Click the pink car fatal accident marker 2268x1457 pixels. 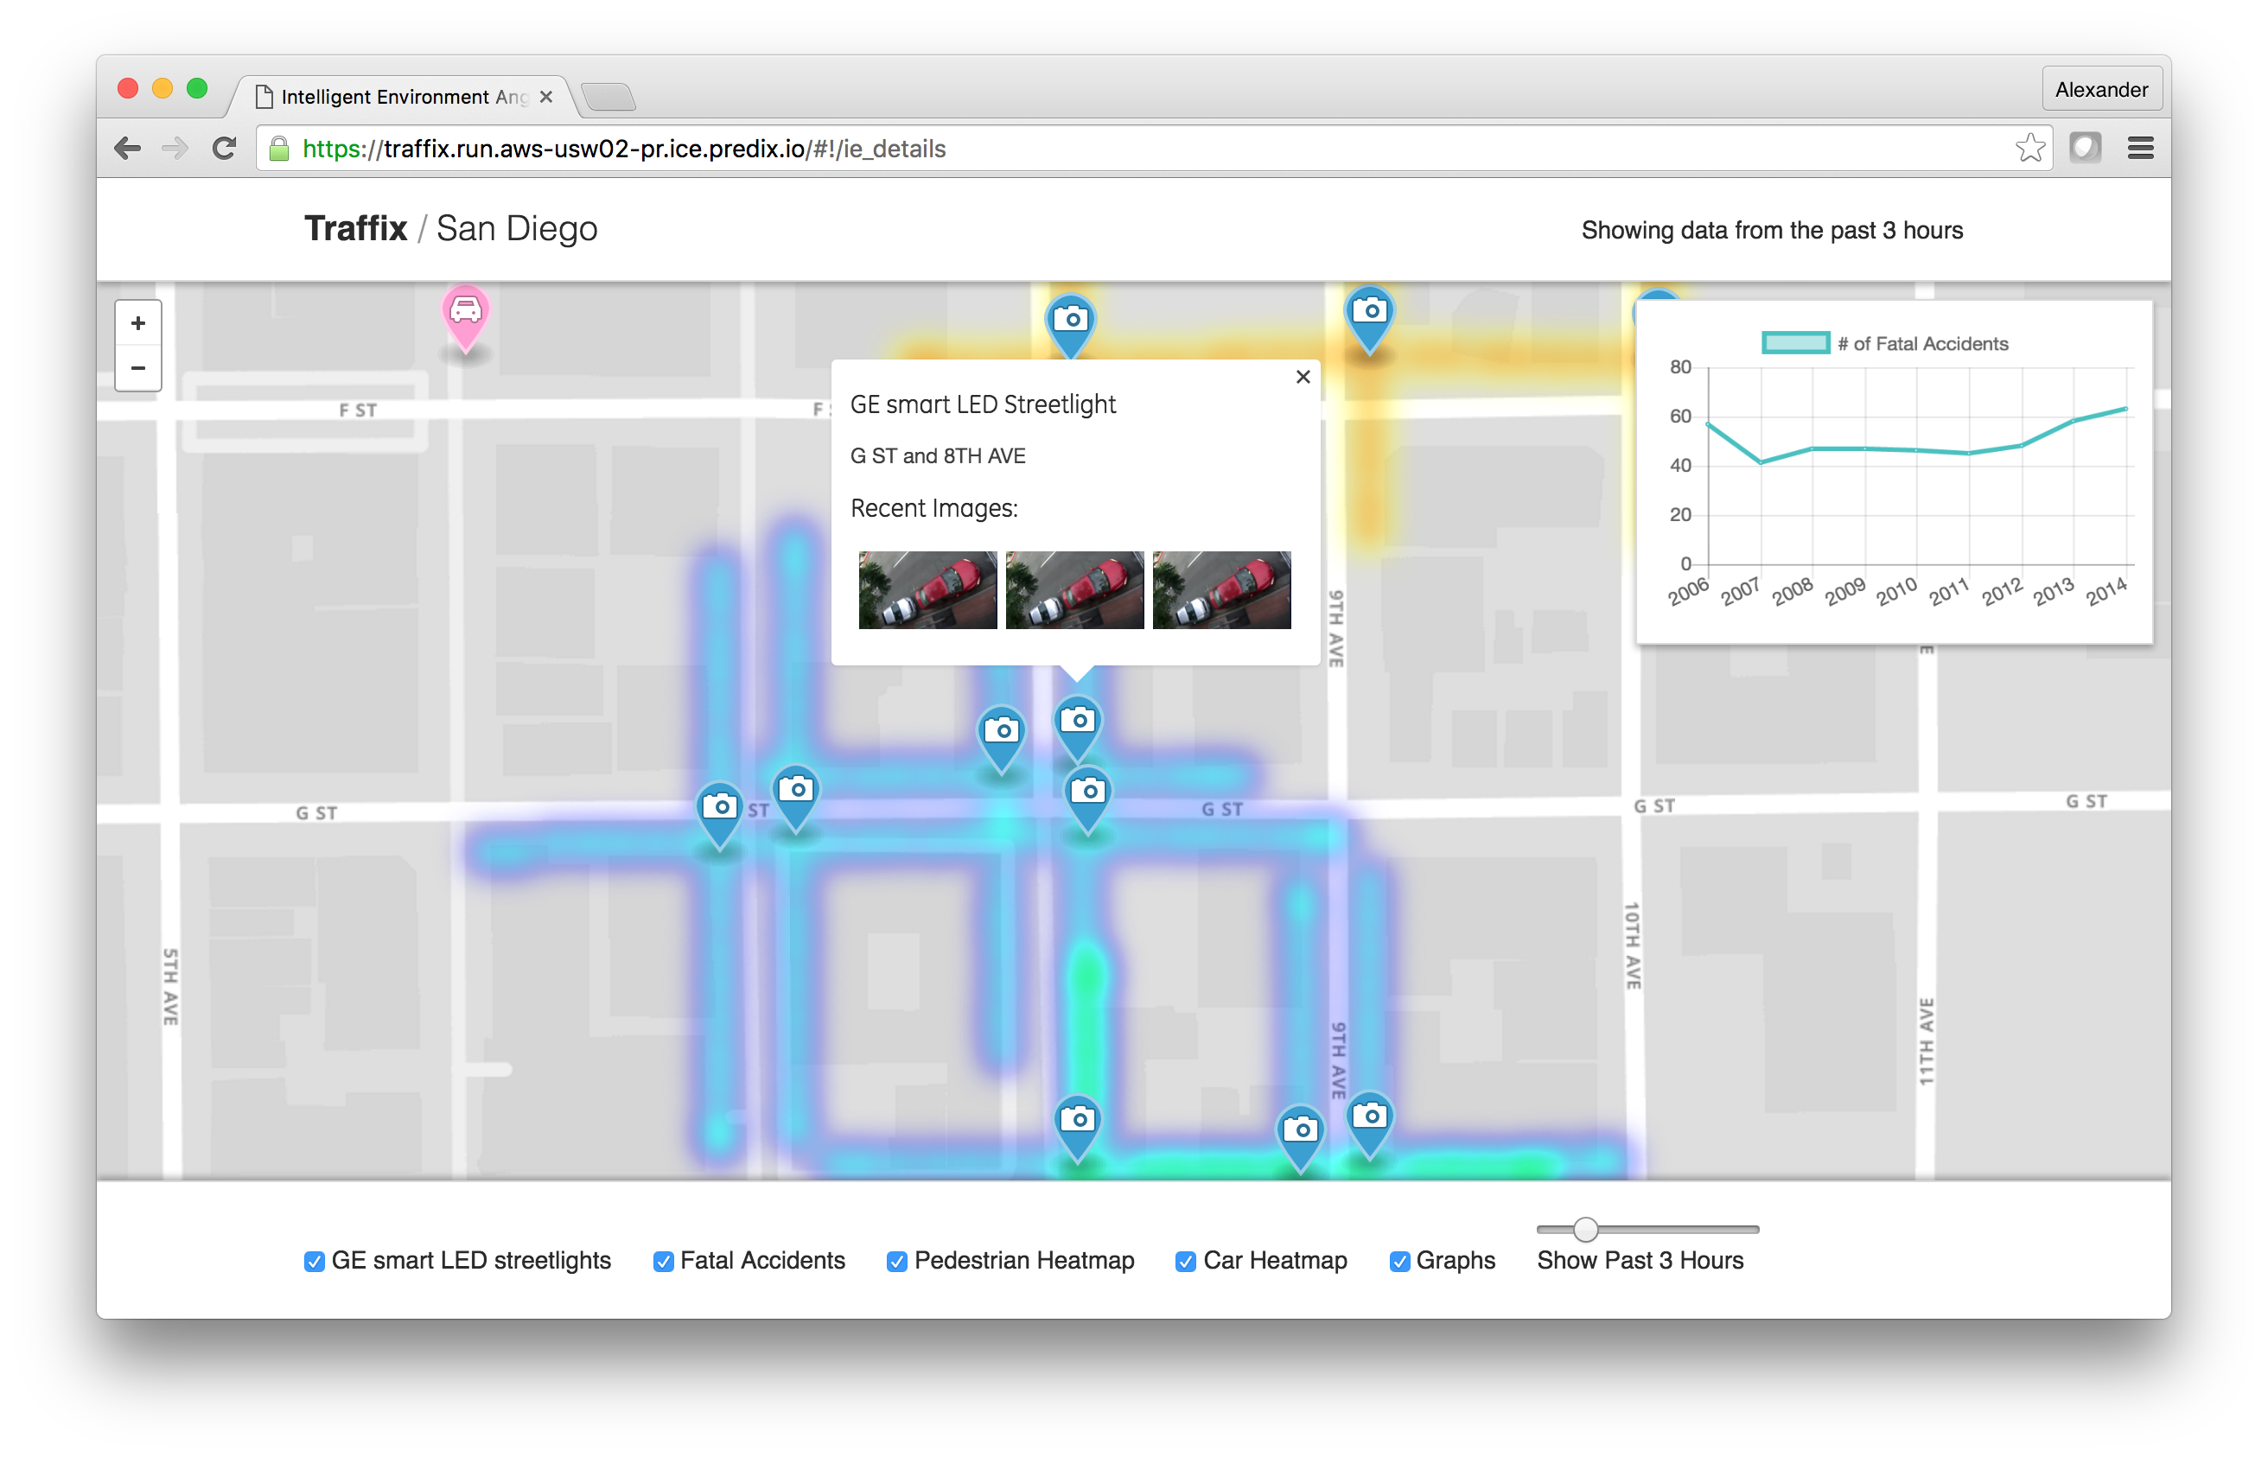[464, 313]
